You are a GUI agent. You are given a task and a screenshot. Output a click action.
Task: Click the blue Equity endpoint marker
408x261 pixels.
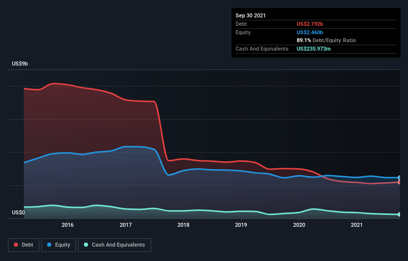coord(400,178)
